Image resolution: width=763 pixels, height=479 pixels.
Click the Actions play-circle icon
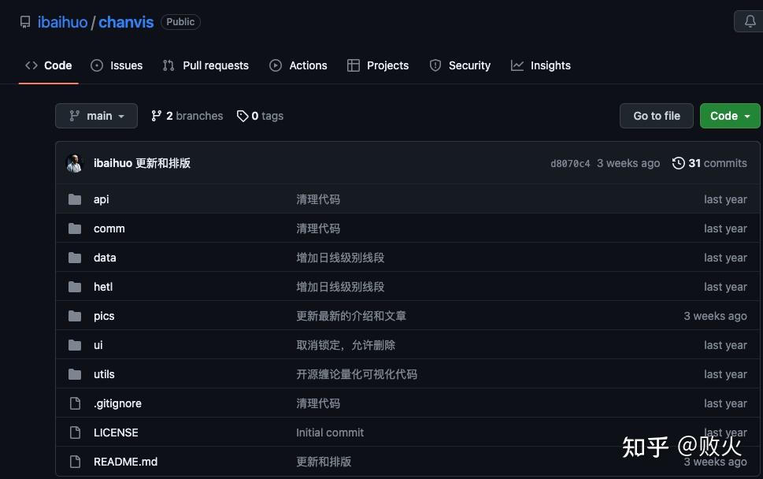tap(276, 65)
